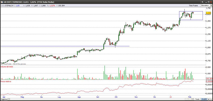Click the 1,000 price axis label
The image size is (213, 101).
click(x=208, y=47)
